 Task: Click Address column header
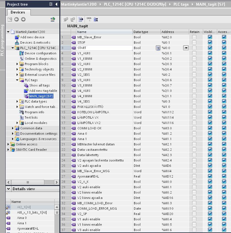(175, 32)
